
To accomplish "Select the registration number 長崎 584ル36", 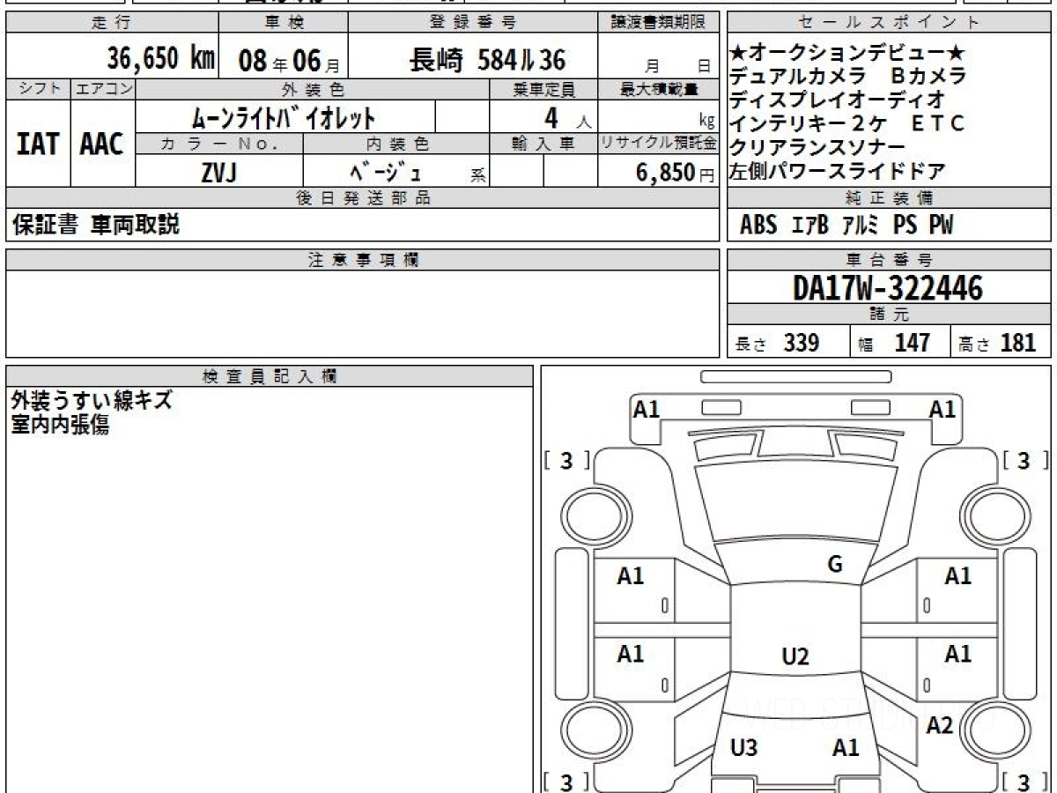I will coord(486,60).
